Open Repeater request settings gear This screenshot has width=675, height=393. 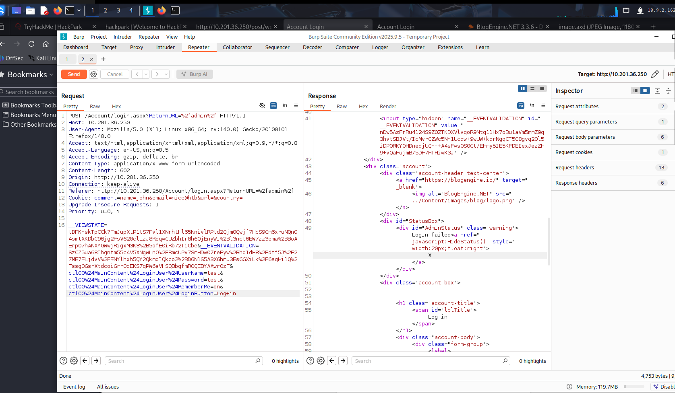[x=93, y=74]
